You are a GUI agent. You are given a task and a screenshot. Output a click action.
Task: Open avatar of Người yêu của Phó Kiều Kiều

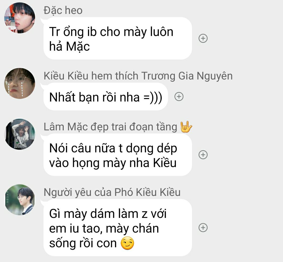click(20, 200)
